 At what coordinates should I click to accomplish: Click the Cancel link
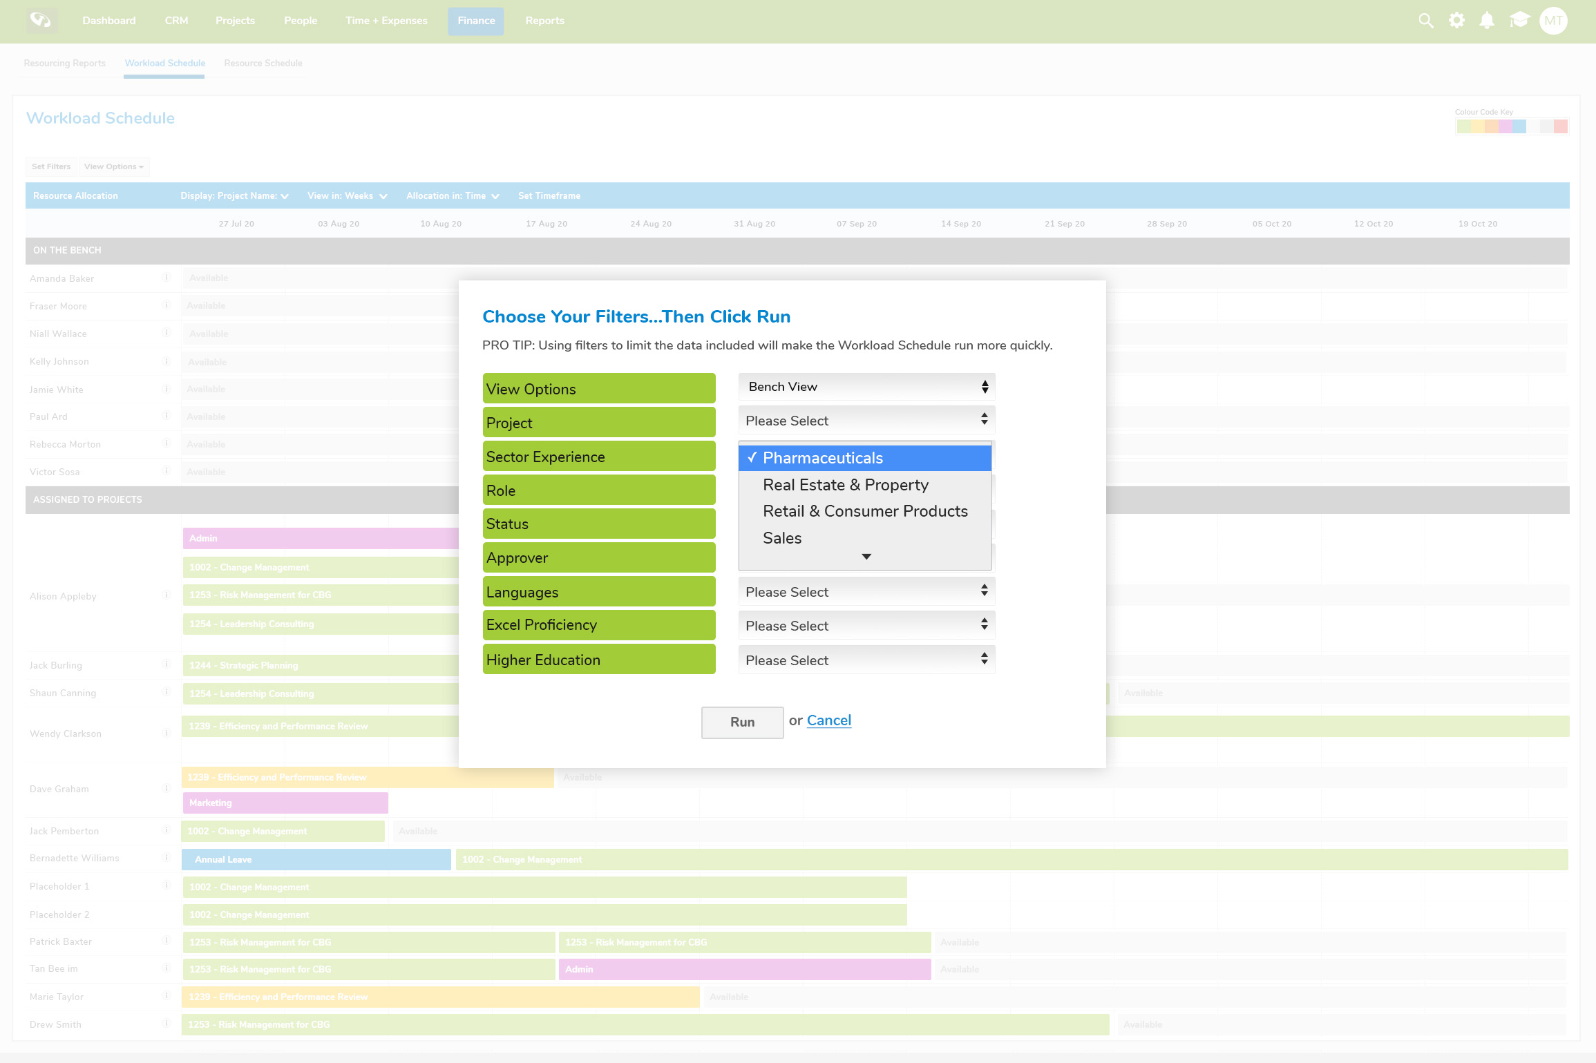coord(828,720)
